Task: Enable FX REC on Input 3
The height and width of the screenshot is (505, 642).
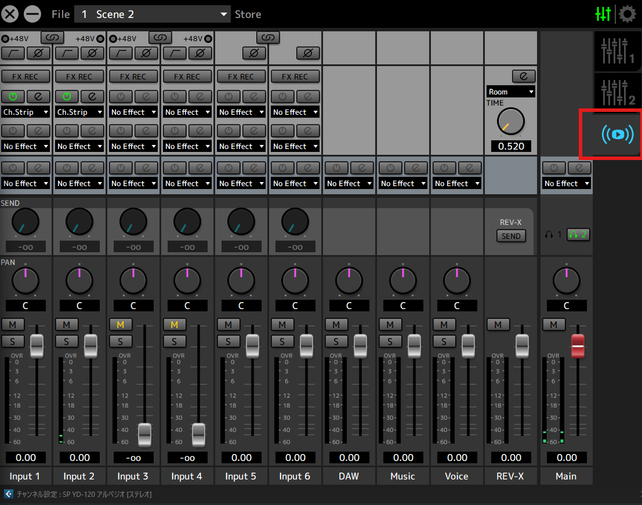Action: [x=133, y=77]
